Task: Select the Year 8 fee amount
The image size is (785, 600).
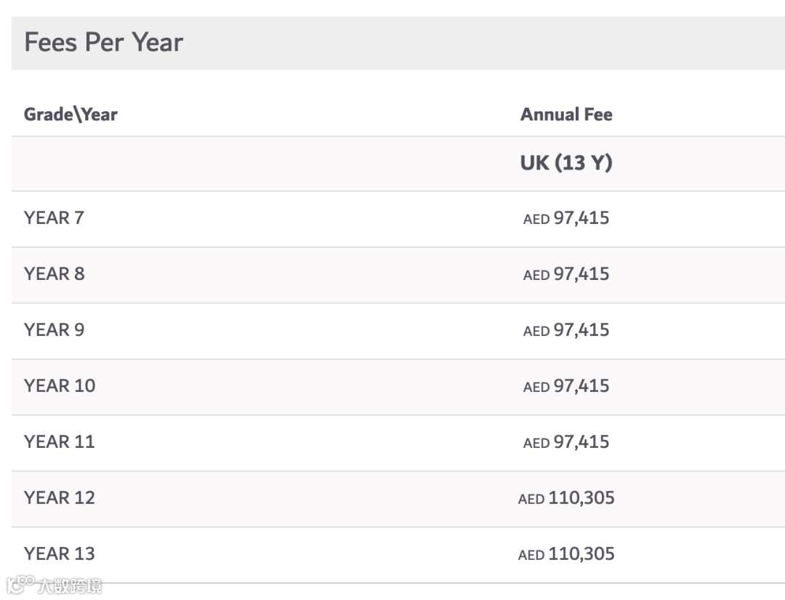Action: pos(566,274)
